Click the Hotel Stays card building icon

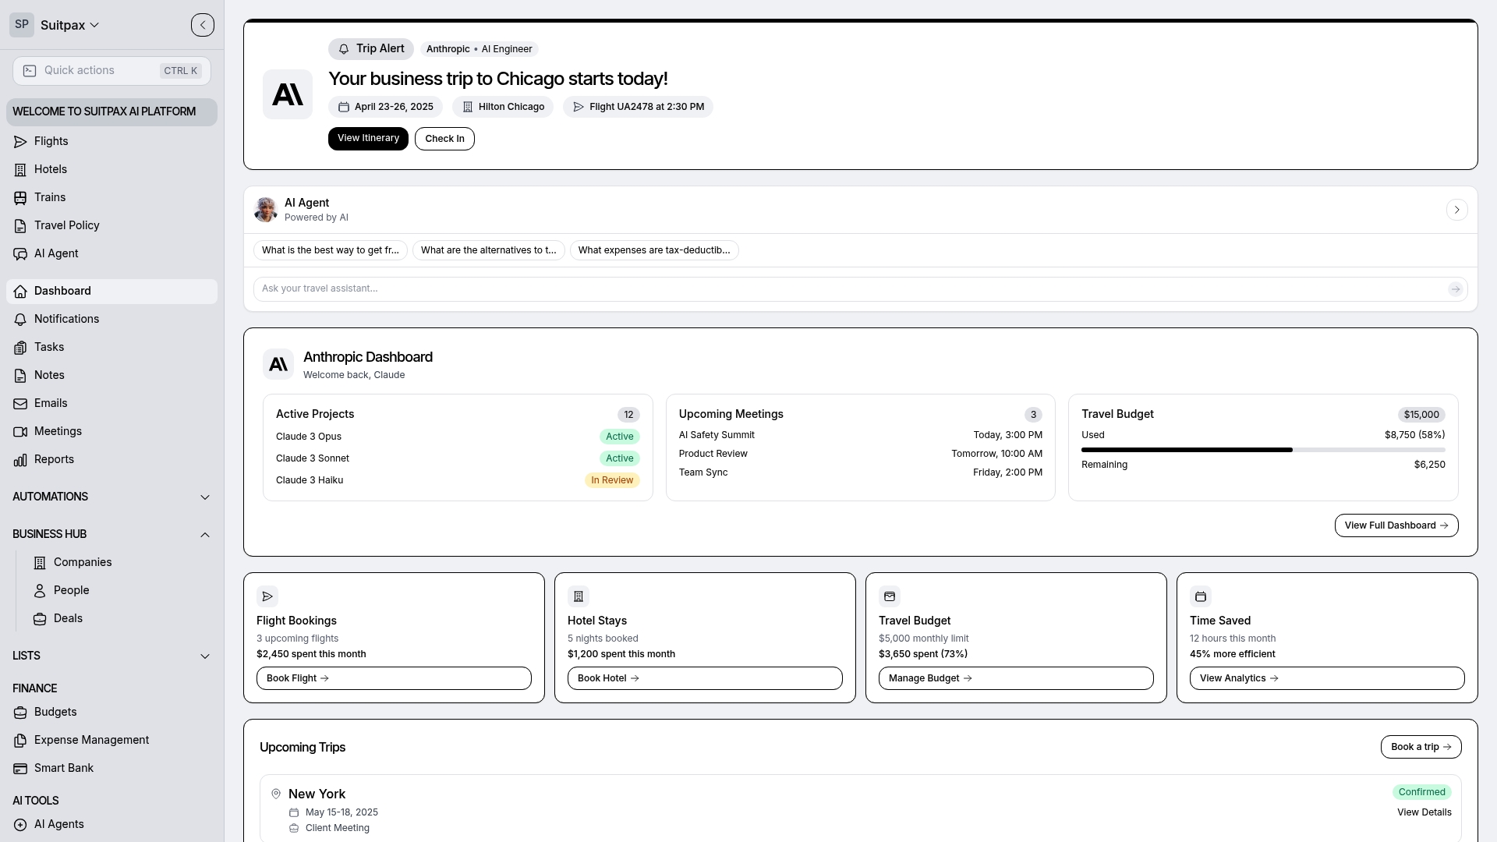(x=579, y=596)
